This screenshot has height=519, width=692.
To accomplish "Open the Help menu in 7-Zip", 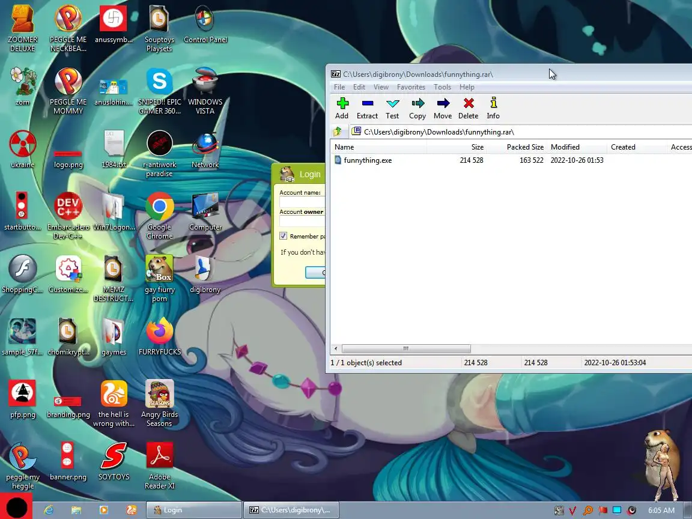I will coord(467,87).
